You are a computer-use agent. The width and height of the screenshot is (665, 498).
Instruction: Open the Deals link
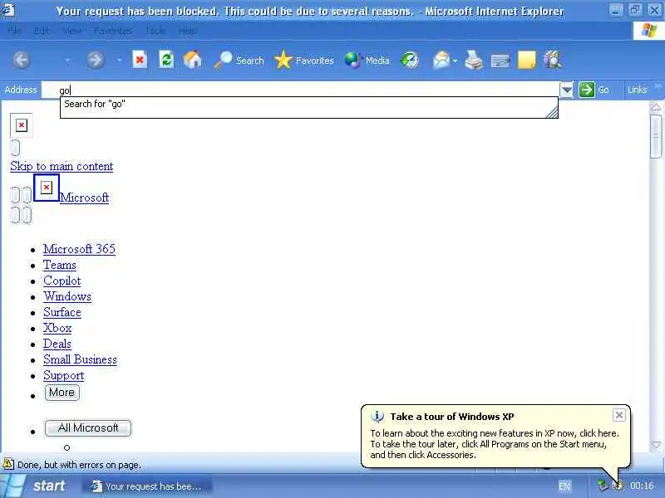pyautogui.click(x=57, y=344)
